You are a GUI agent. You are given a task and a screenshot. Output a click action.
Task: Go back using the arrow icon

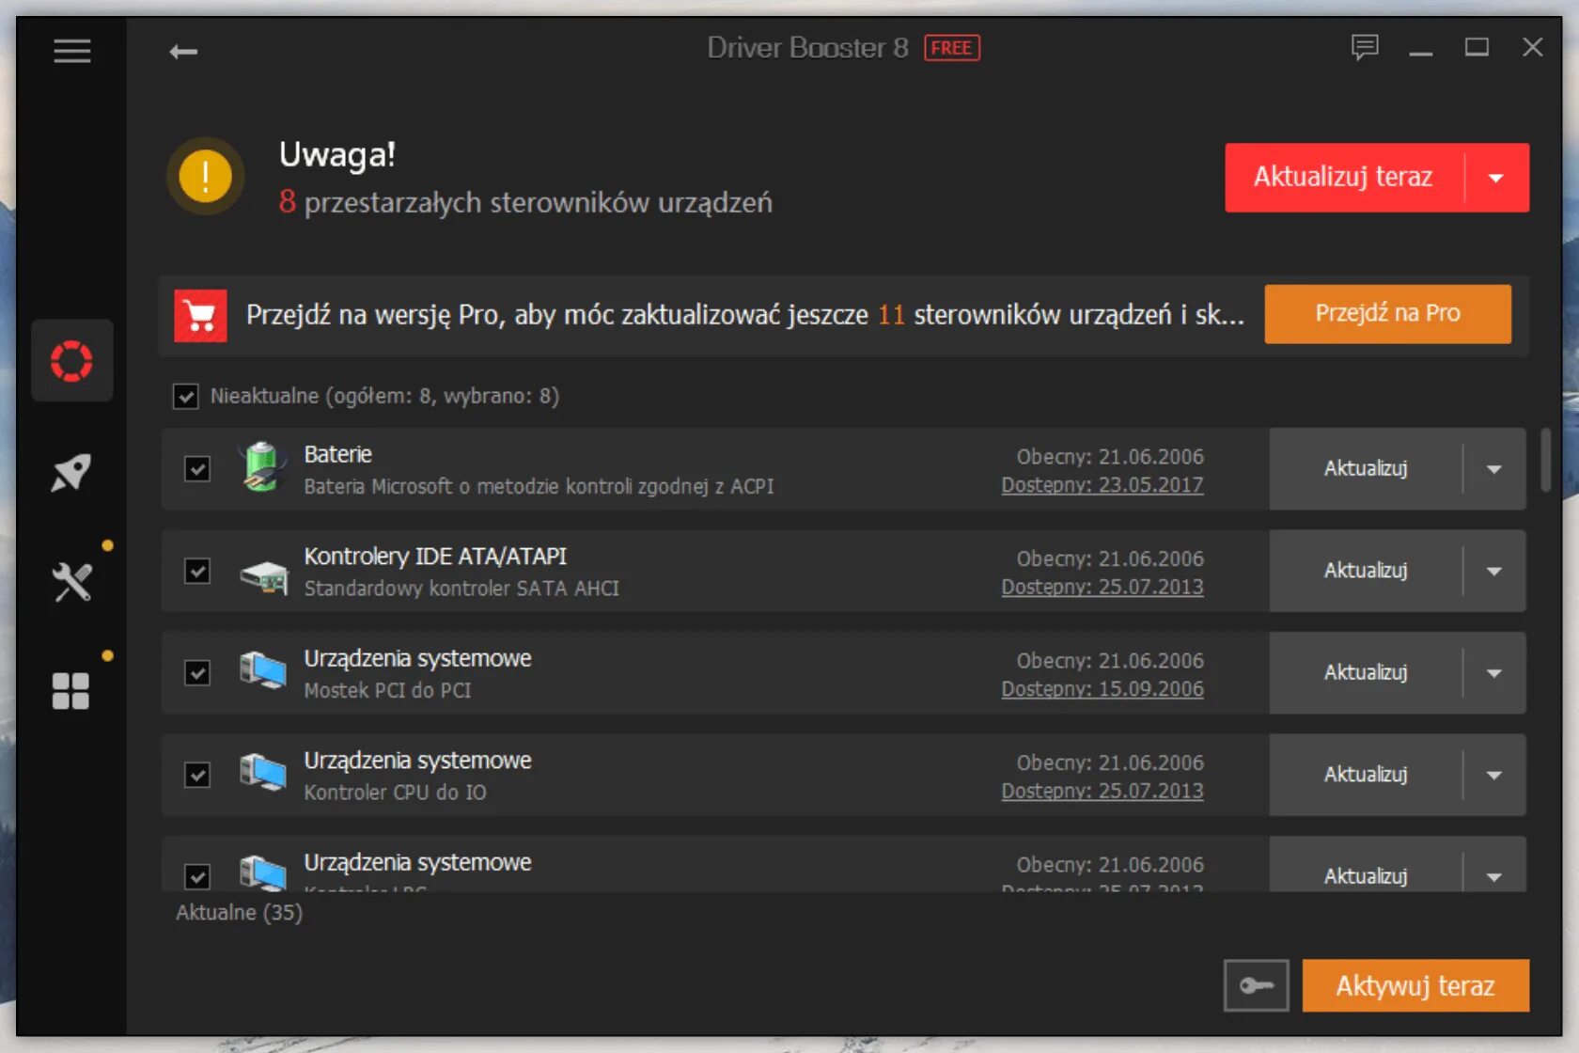tap(183, 52)
